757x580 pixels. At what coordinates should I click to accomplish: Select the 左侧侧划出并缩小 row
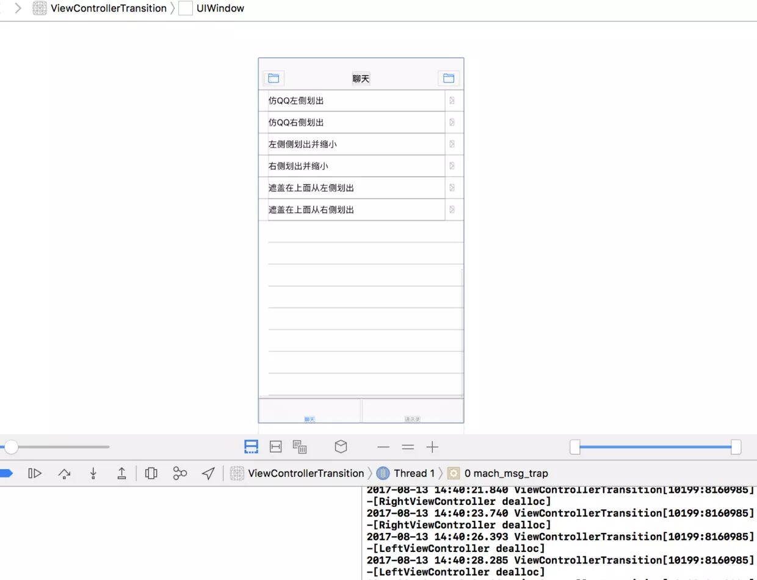(361, 145)
